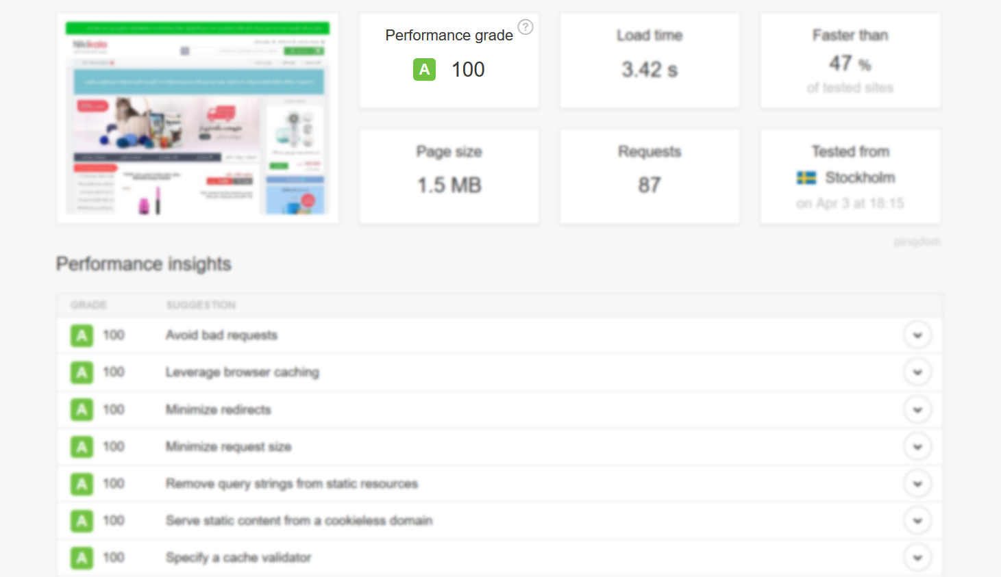Click 'Serve static content from a cookieless domain' text
This screenshot has height=577, width=1001.
coord(299,521)
